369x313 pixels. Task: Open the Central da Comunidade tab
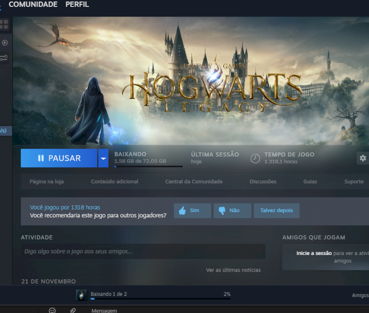[194, 181]
